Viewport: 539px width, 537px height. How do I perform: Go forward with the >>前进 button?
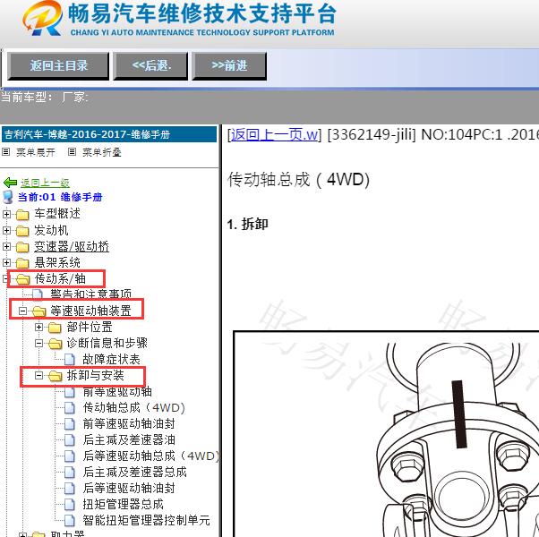[x=229, y=66]
